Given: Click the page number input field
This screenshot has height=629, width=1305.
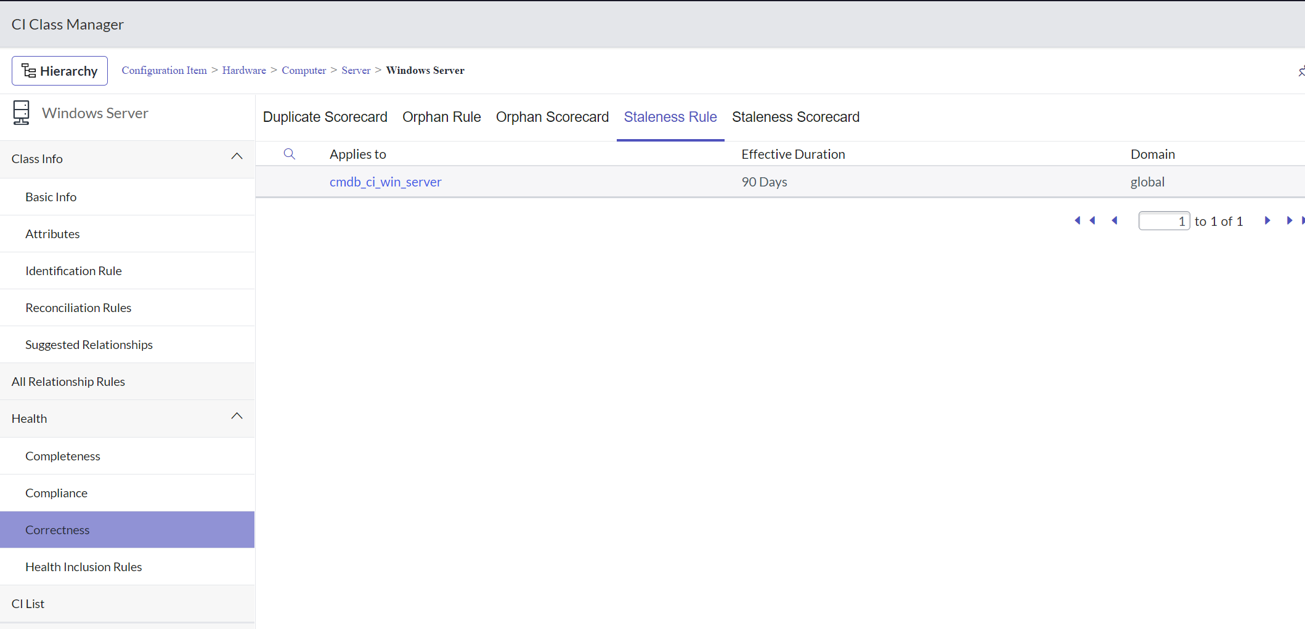Looking at the screenshot, I should point(1164,221).
